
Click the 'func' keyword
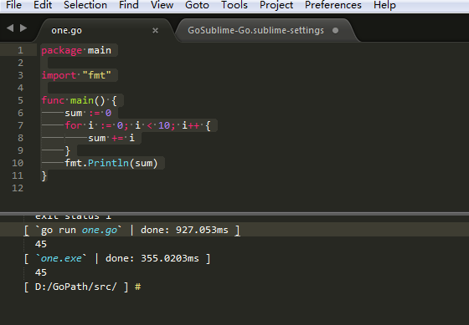pyautogui.click(x=53, y=100)
